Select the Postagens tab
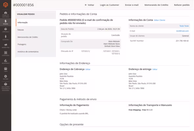 (x=36, y=44)
